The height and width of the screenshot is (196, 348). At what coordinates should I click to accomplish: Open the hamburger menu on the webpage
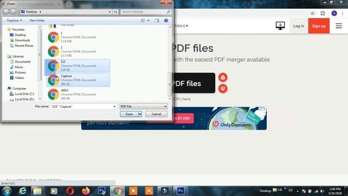coord(339,26)
